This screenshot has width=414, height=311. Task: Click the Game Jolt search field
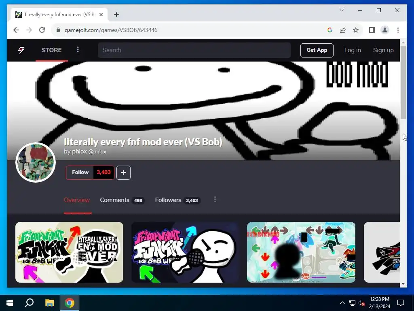point(194,50)
